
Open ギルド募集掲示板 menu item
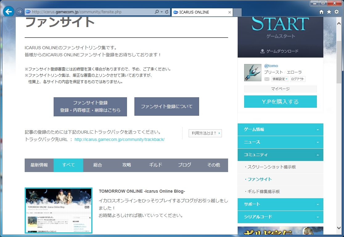click(281, 192)
